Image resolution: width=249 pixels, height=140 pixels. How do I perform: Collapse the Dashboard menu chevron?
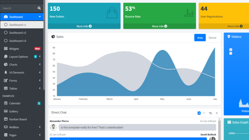click(39, 17)
